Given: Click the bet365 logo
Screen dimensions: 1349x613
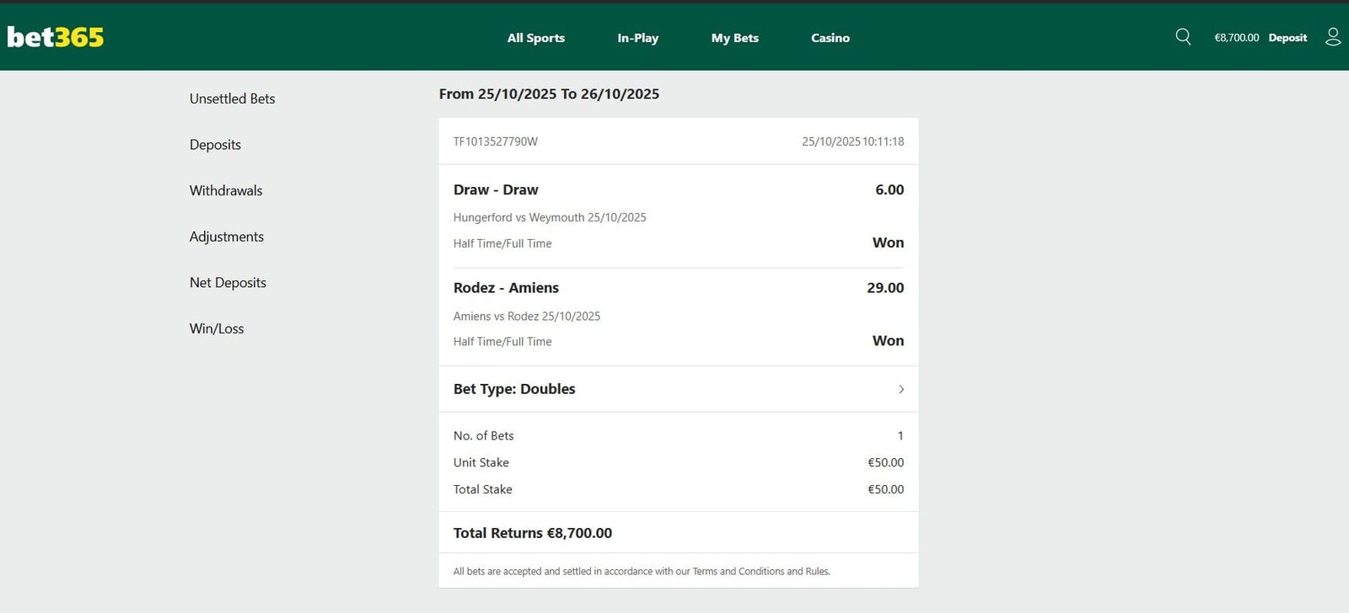Looking at the screenshot, I should pyautogui.click(x=56, y=37).
